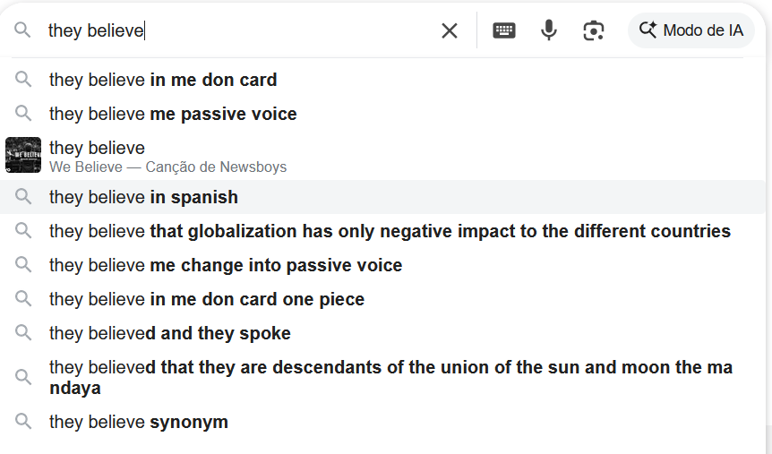Select suggestion "they believe in me don card"
Viewport: 772px width, 454px height.
[x=163, y=80]
